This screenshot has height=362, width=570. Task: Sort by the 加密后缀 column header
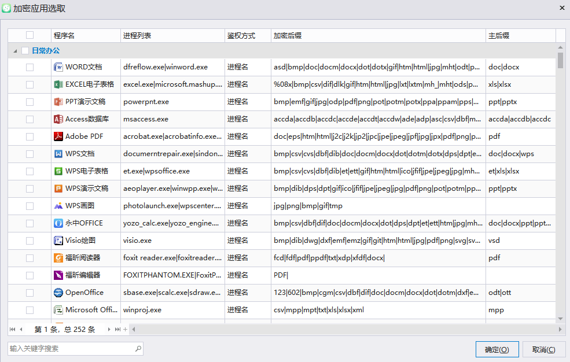378,36
